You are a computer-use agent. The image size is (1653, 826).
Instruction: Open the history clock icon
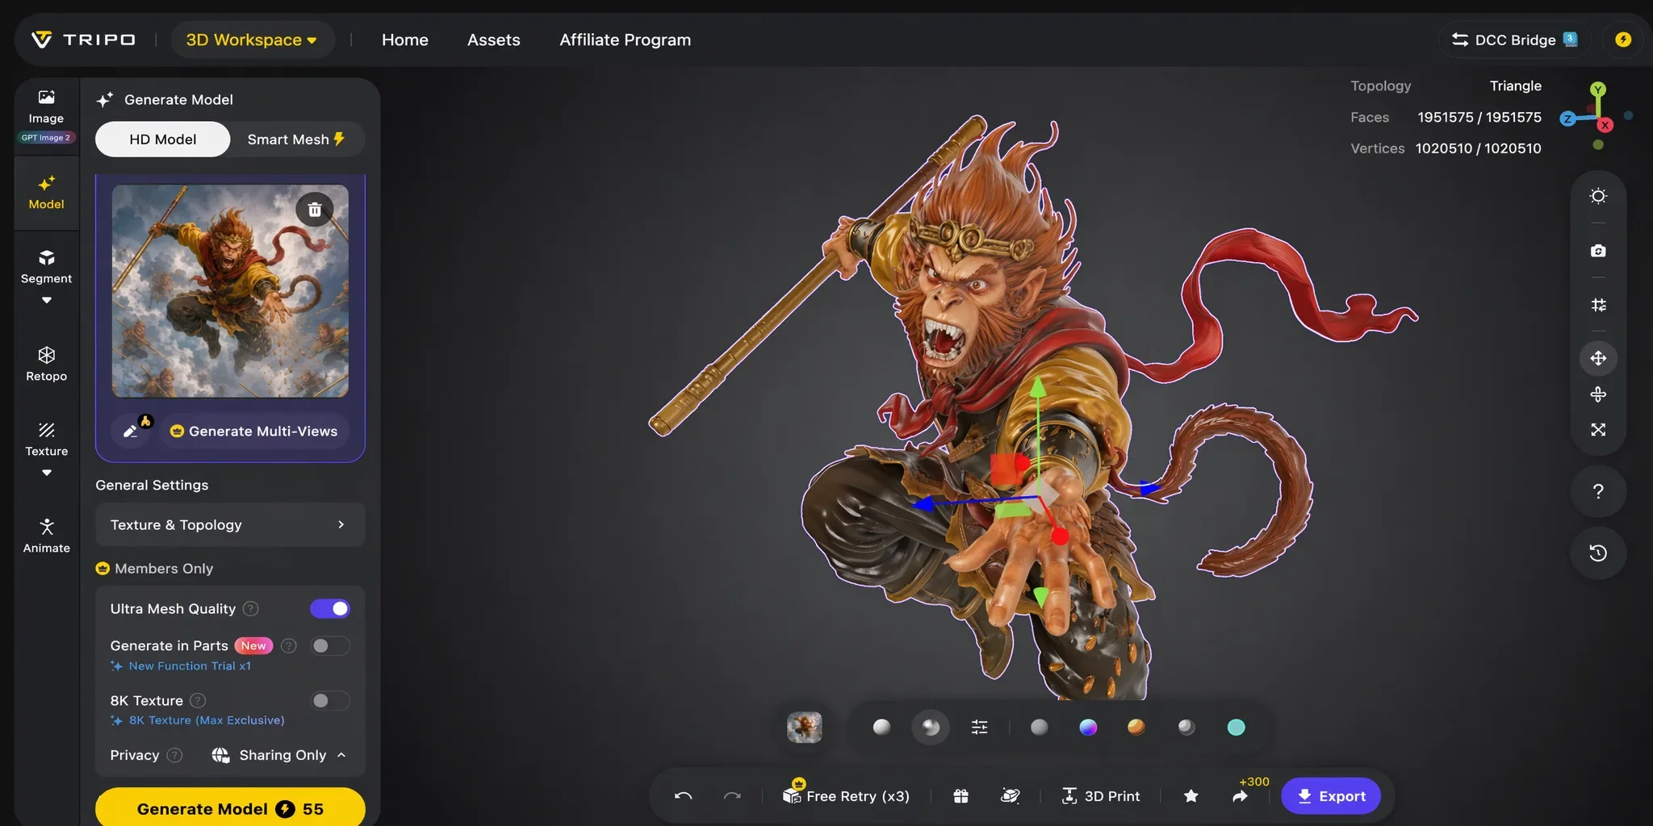pyautogui.click(x=1598, y=553)
